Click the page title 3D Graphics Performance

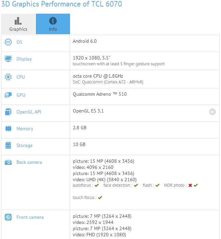(61, 4)
